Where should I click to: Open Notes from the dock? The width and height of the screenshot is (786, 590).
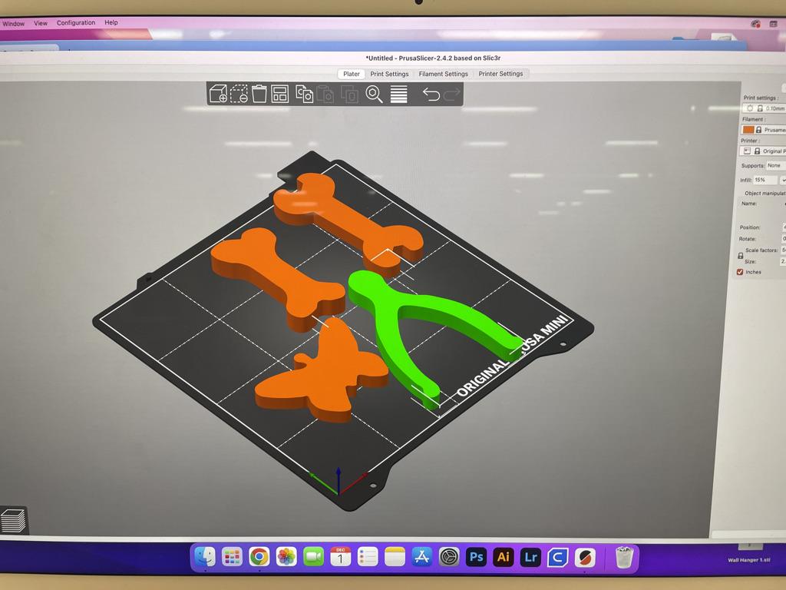click(395, 557)
